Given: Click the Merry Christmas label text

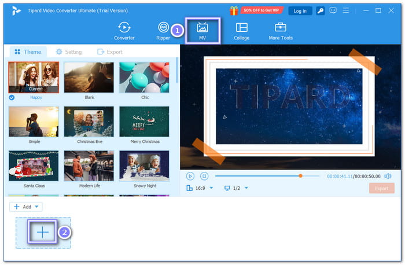Looking at the screenshot, I should pos(145,142).
